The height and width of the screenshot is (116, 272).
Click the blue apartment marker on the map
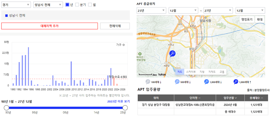[x=173, y=54]
